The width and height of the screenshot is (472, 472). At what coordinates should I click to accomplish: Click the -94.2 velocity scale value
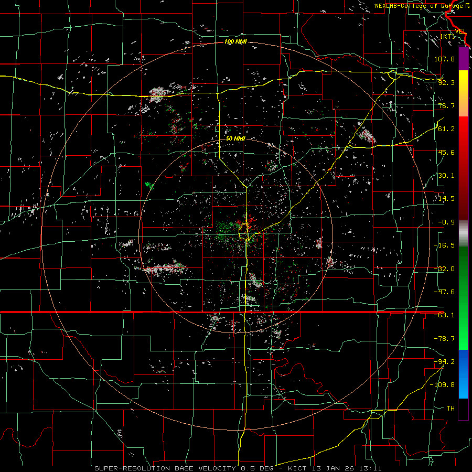click(444, 362)
